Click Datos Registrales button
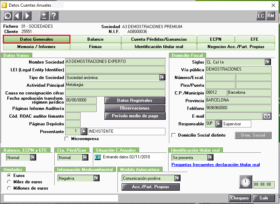The height and width of the screenshot is (204, 280). coord(135,100)
